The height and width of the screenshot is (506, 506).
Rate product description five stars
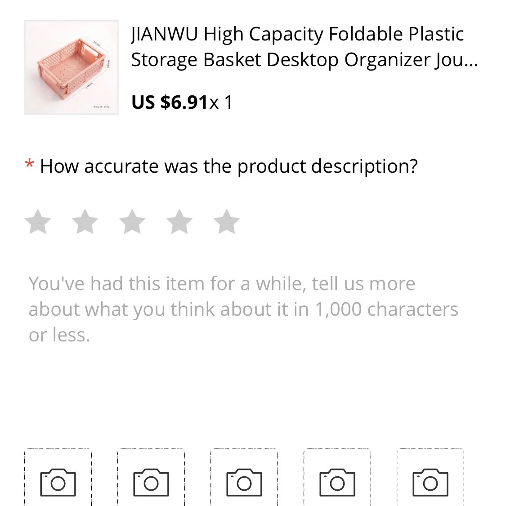point(226,222)
